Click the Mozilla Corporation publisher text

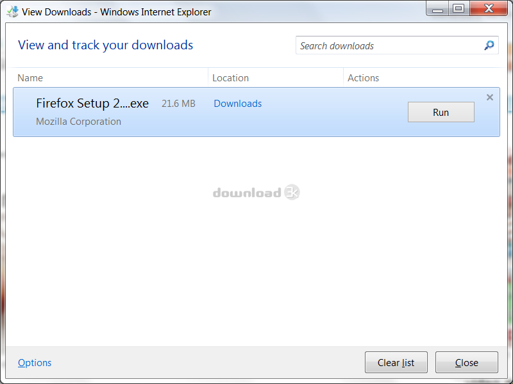pyautogui.click(x=78, y=122)
